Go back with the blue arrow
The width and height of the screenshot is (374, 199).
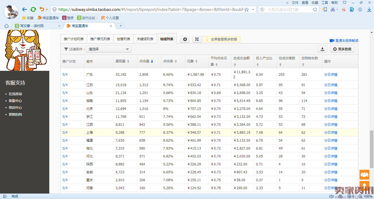click(25, 10)
